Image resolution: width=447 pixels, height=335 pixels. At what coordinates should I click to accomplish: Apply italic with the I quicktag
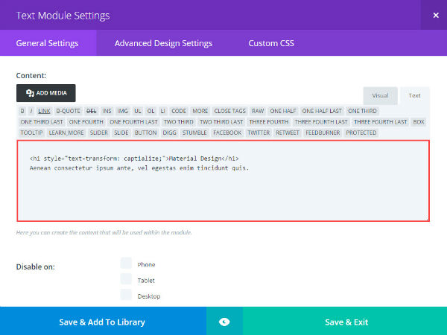pyautogui.click(x=31, y=111)
